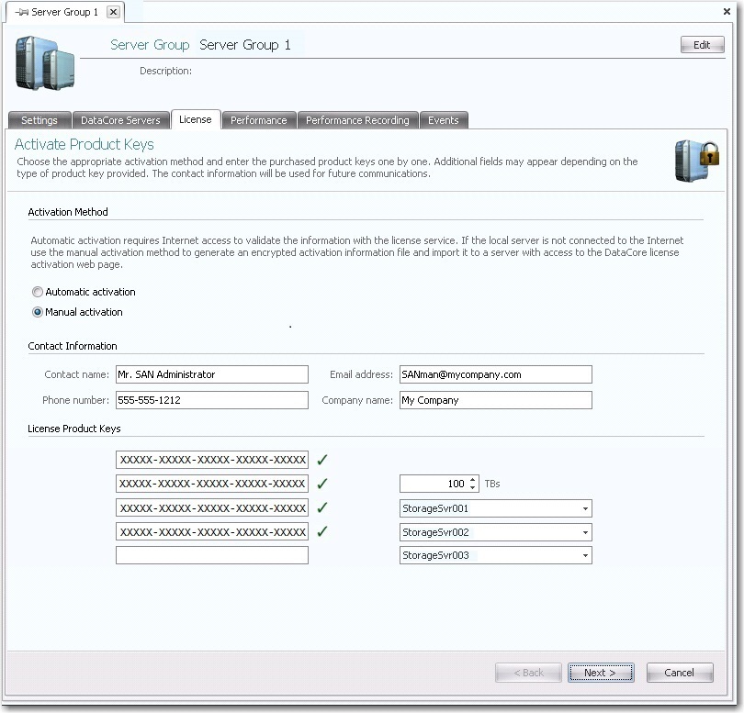Click the Email address input field

click(x=495, y=374)
